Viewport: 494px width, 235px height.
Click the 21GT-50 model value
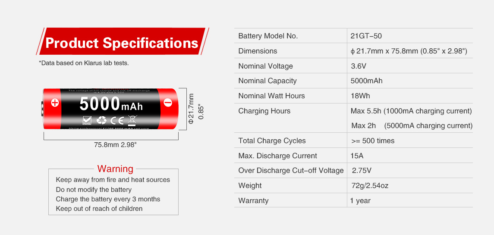point(366,36)
